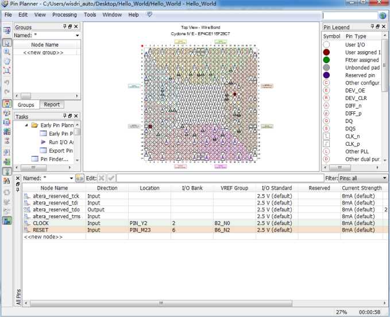390x317 pixels.
Task: Click the node filter button beside Named
Action: [x=80, y=178]
